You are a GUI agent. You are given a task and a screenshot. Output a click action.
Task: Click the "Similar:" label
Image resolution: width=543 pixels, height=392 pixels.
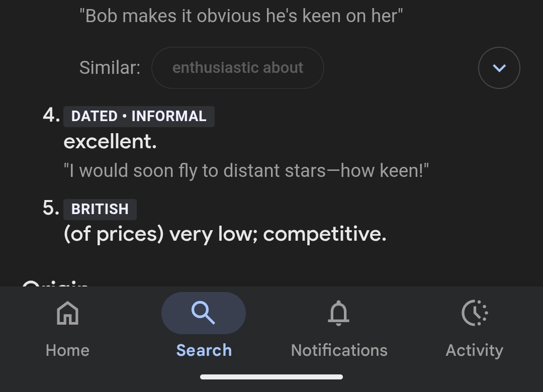110,68
